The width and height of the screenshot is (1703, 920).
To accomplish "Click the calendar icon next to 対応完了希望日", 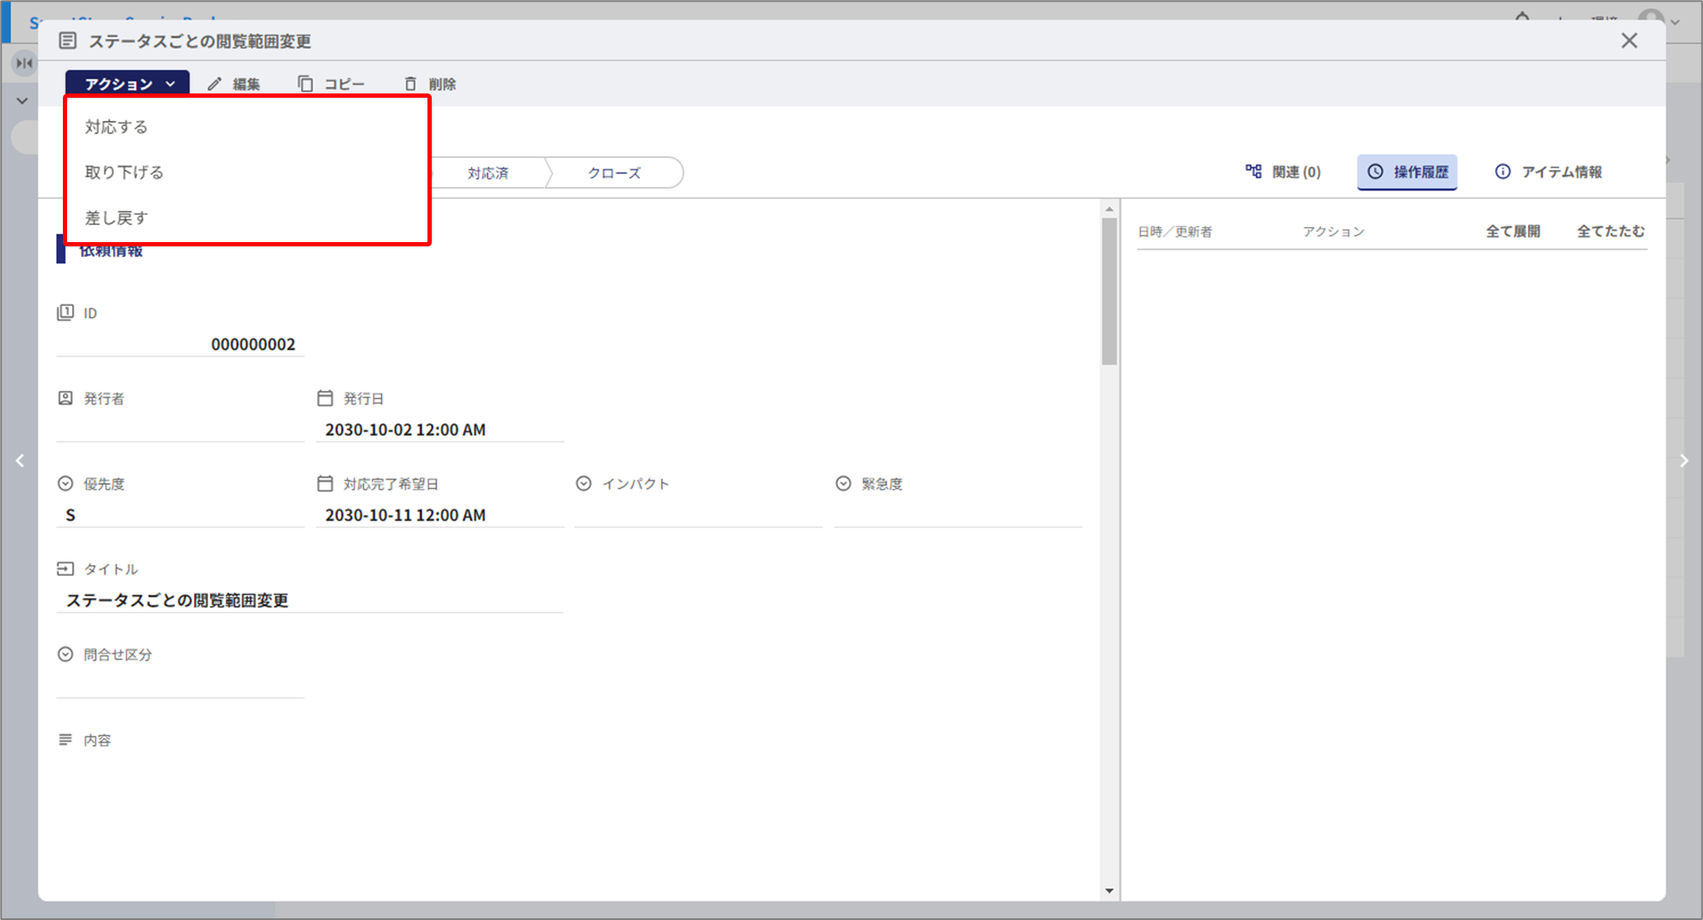I will (325, 483).
